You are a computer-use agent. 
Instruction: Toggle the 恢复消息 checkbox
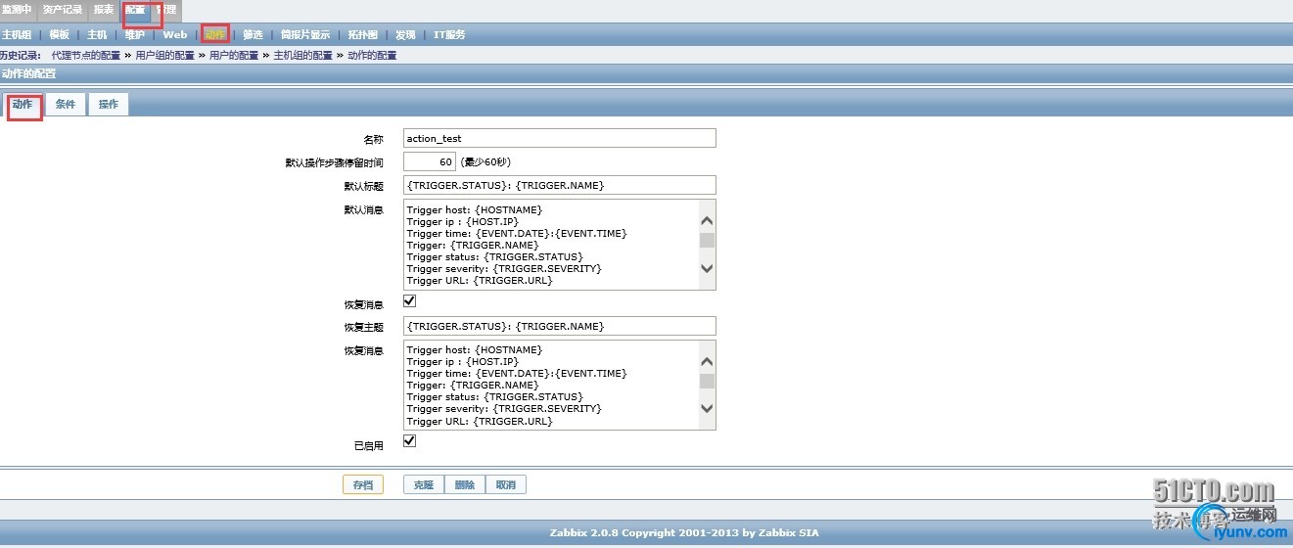[409, 301]
